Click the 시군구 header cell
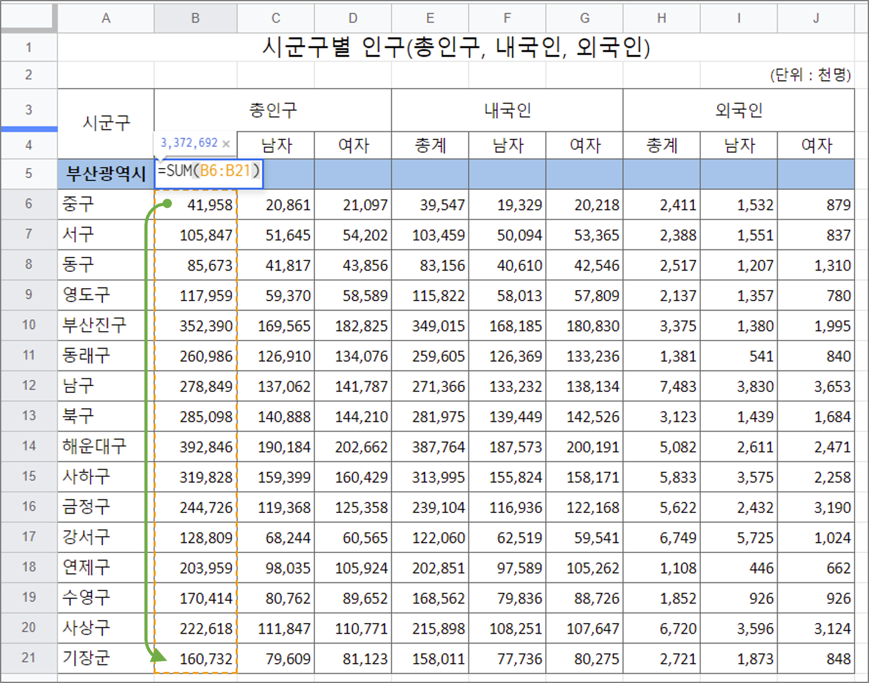Viewport: 869px width, 683px height. [106, 124]
